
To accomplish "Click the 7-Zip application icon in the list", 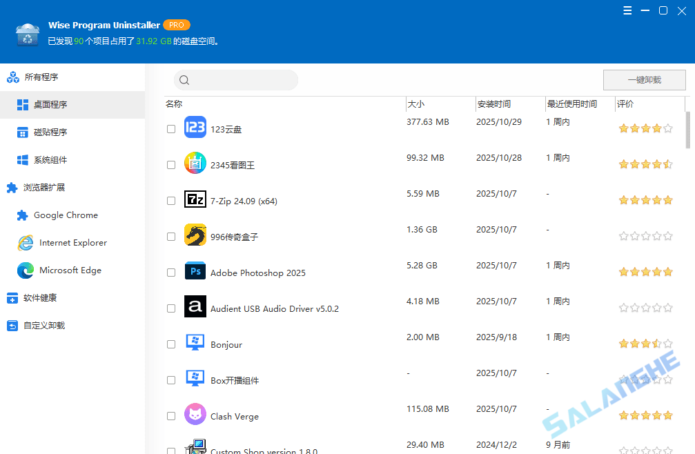I will (195, 200).
